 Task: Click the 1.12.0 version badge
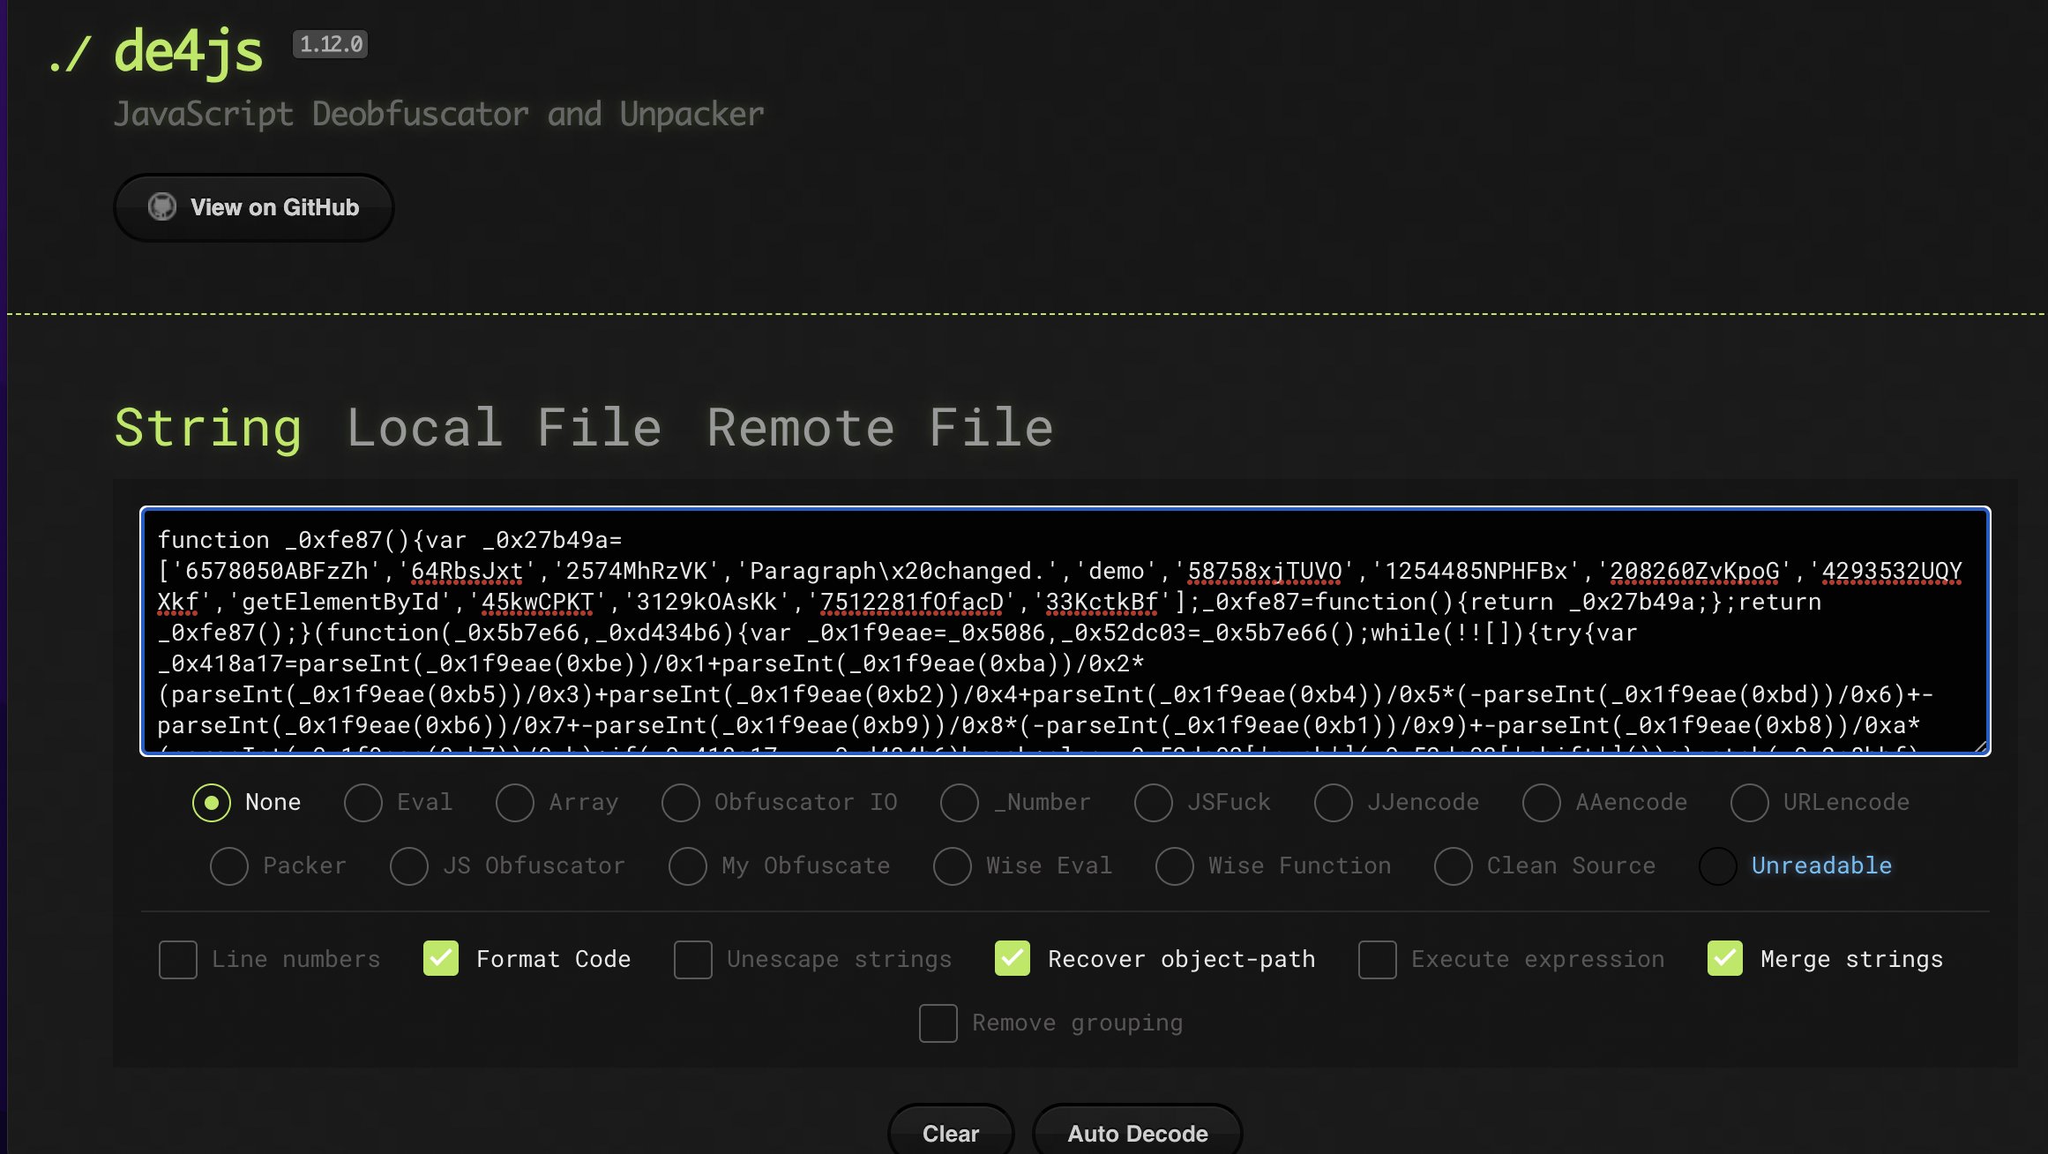click(331, 44)
